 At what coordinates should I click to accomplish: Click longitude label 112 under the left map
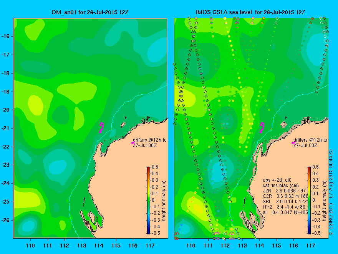pos(65,246)
